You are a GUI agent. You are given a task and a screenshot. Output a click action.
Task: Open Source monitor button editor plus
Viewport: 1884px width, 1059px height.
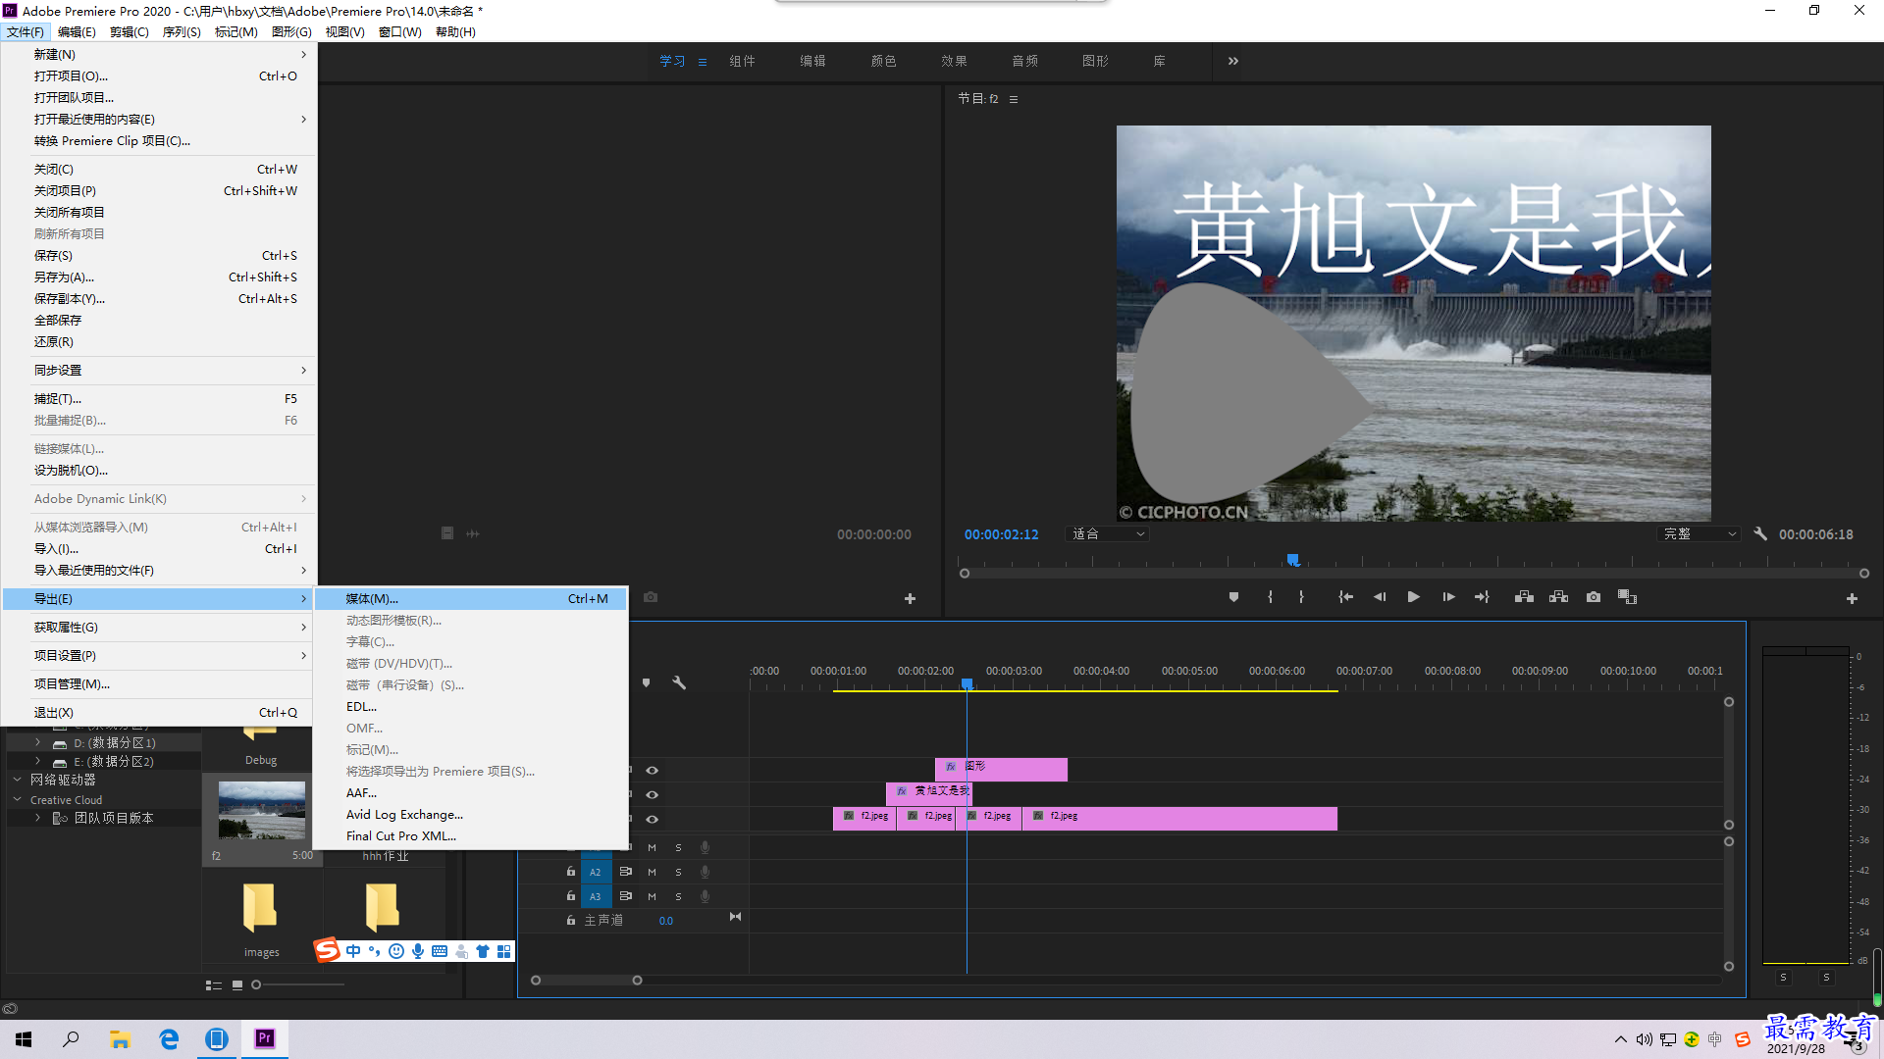tap(910, 598)
